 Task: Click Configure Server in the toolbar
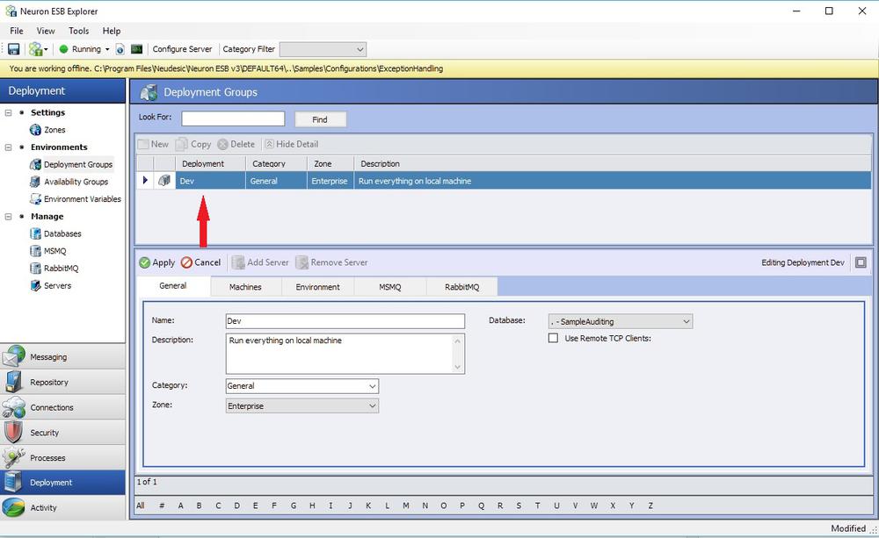tap(182, 49)
